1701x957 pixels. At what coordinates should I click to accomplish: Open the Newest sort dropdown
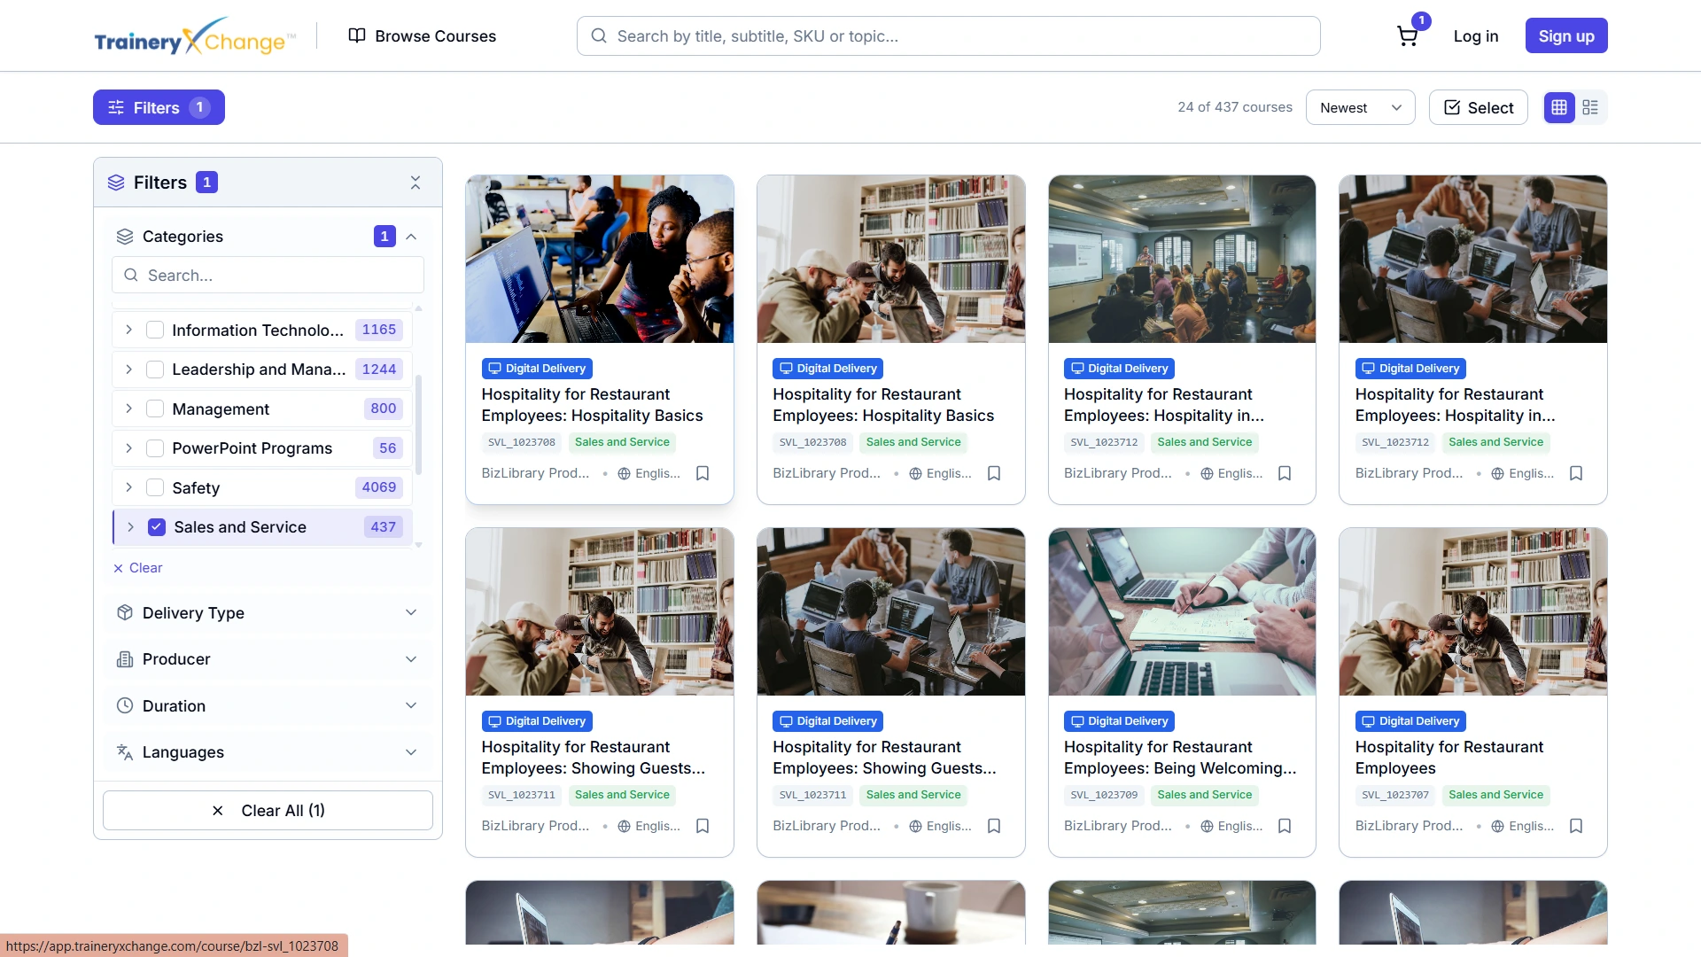pos(1360,107)
